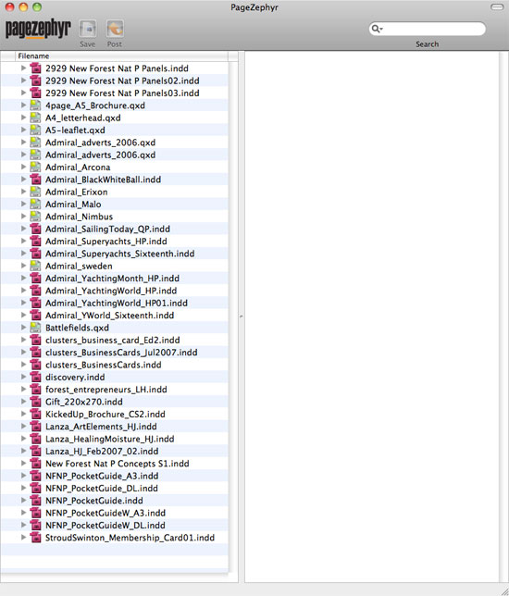Screen dimensions: 509x596
Task: Expand the Admiral_YWorld_Sixteenth.indd row
Action: click(23, 315)
